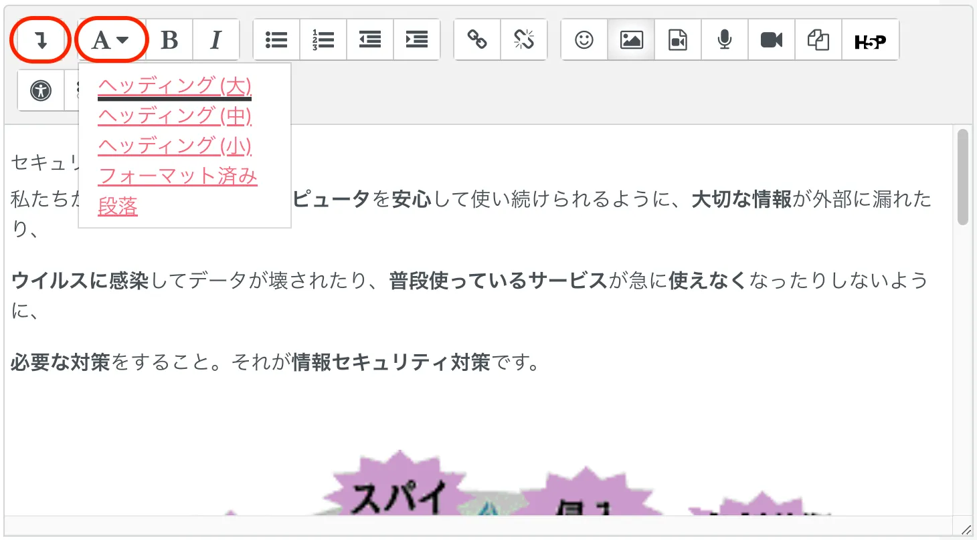Viewport: 977px width, 540px height.
Task: Record audio with microphone icon
Action: pos(725,41)
